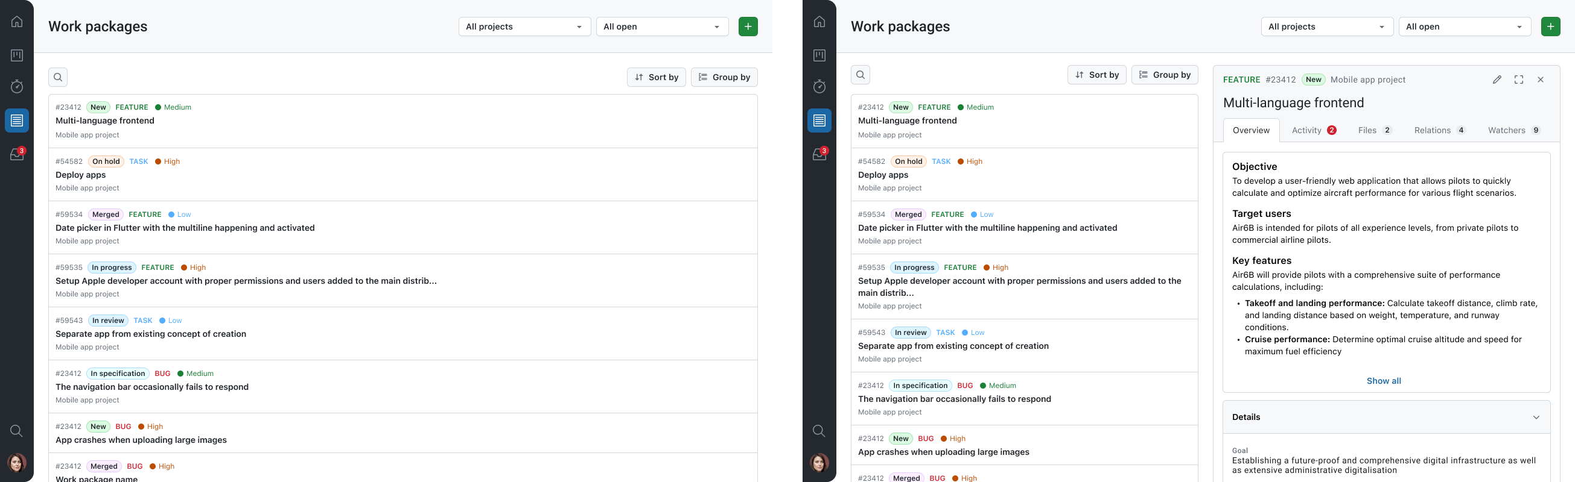Open the inbox with 3 notifications, list-only view
The image size is (1575, 482).
pyautogui.click(x=17, y=154)
